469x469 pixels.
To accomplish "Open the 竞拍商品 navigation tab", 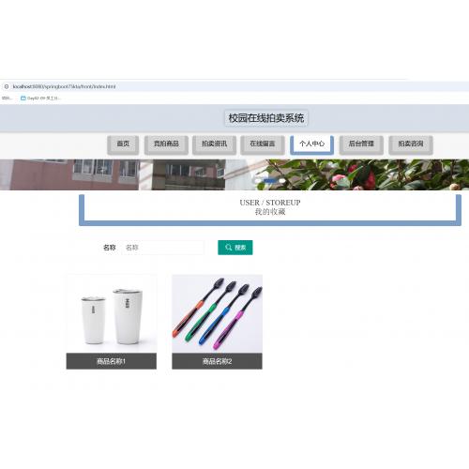I will click(x=166, y=144).
